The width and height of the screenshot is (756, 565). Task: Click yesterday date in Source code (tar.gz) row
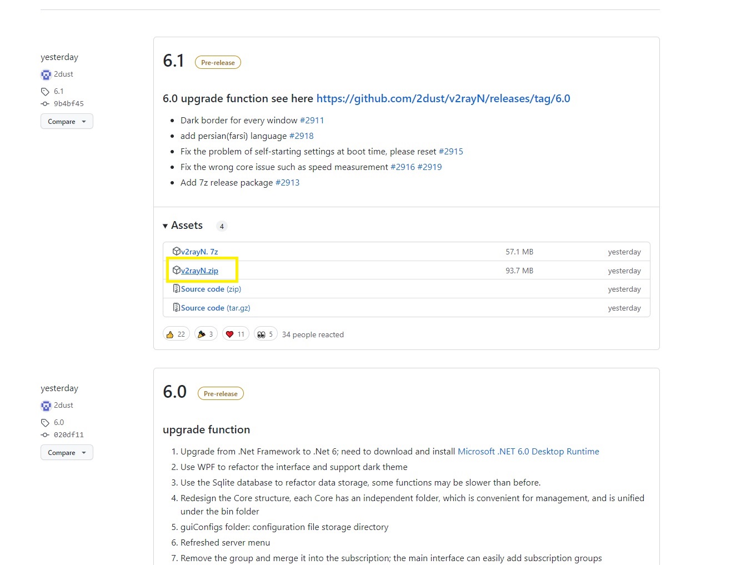click(x=624, y=308)
